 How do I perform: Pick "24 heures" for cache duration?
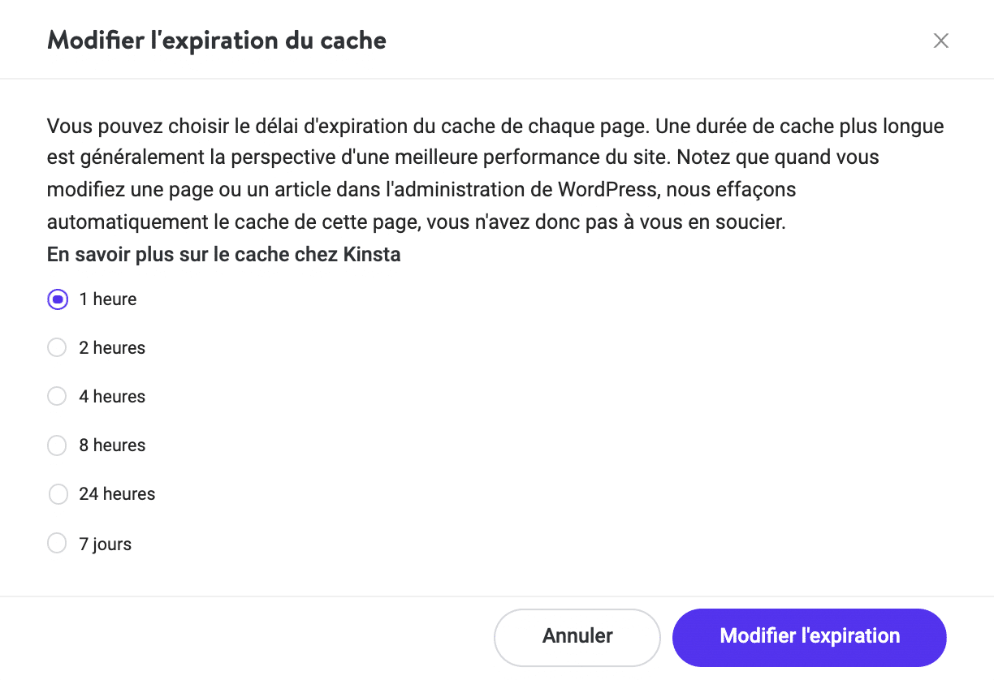coord(58,493)
